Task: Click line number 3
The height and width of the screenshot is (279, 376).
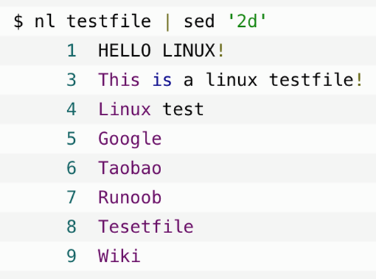Action: point(71,80)
